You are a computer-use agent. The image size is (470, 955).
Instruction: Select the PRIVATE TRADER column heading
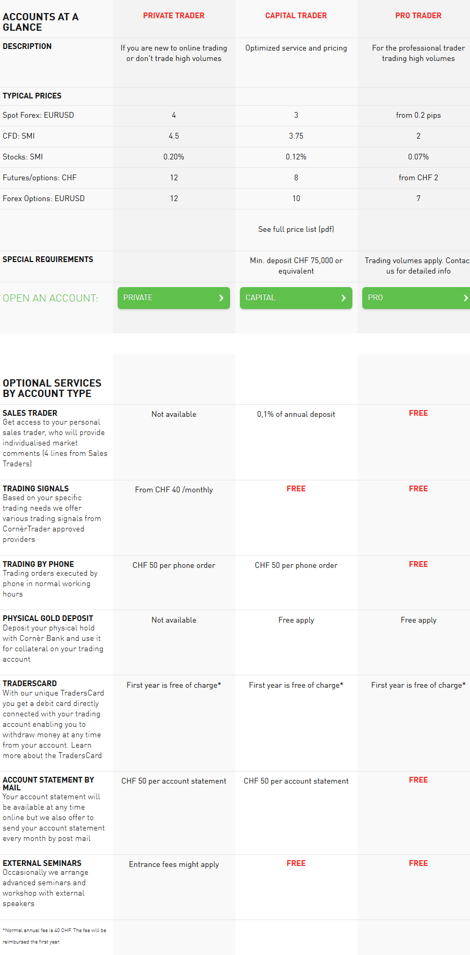pos(174,16)
